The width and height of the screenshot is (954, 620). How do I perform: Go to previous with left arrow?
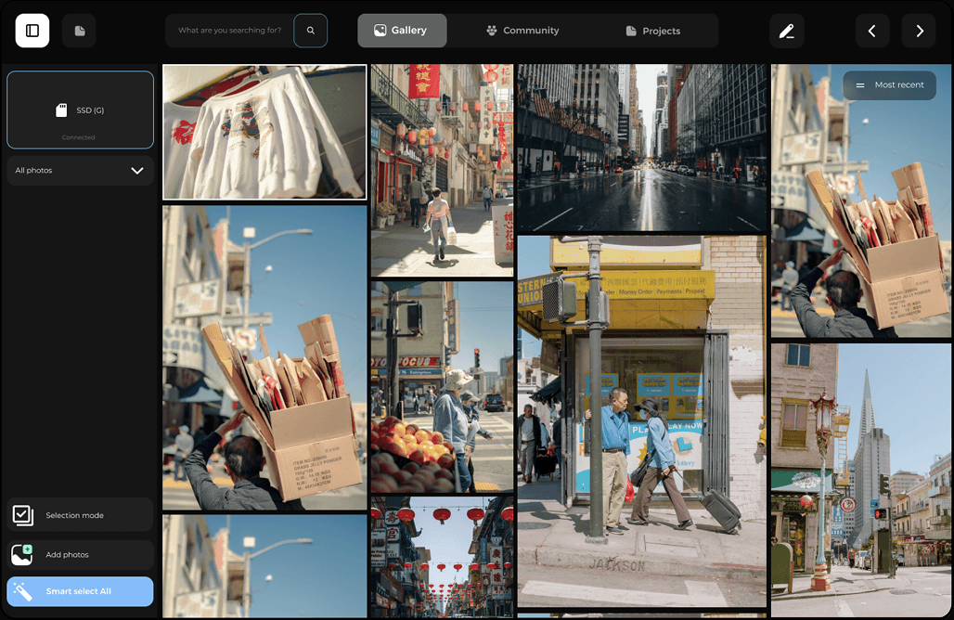coord(871,31)
